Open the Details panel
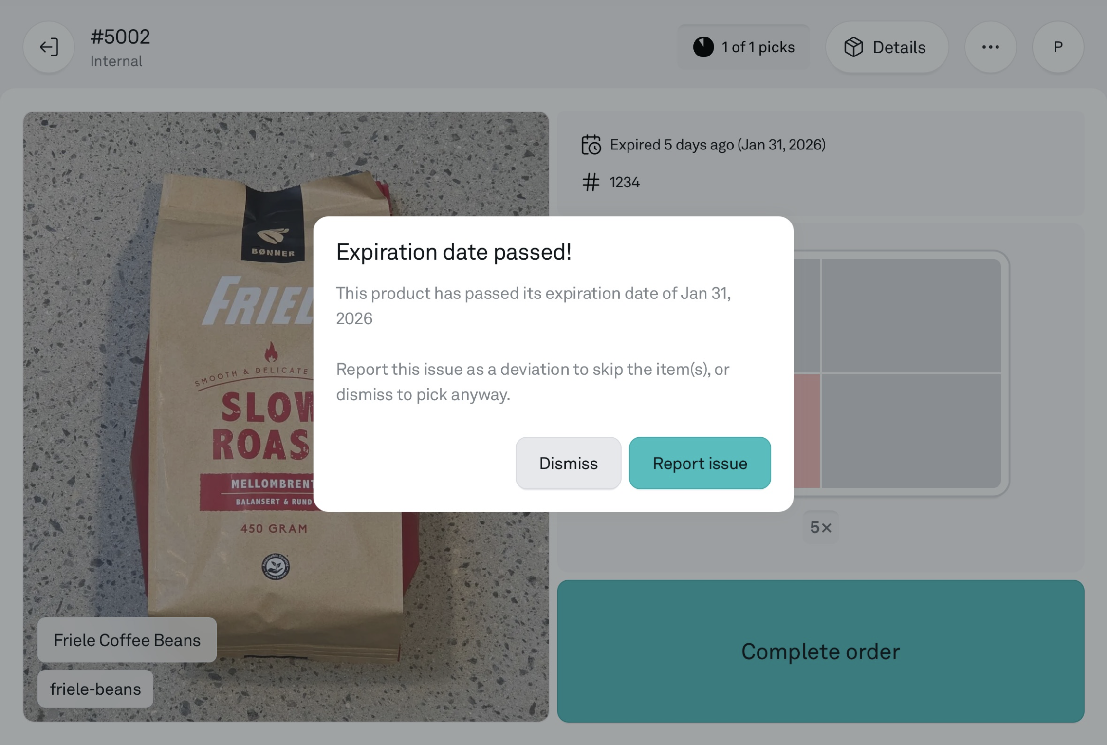1109x745 pixels. tap(887, 47)
